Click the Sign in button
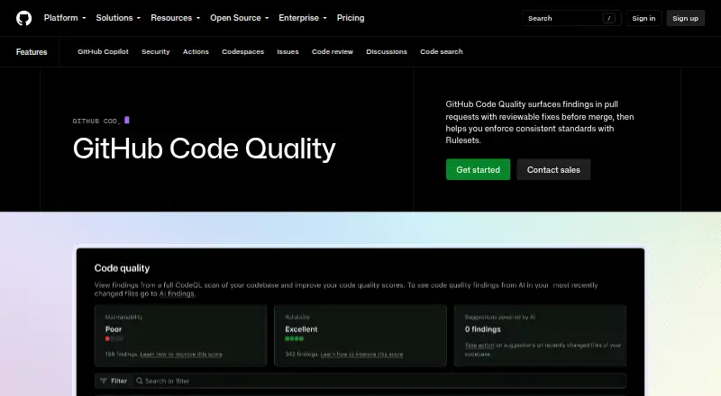The image size is (721, 396). coord(643,18)
